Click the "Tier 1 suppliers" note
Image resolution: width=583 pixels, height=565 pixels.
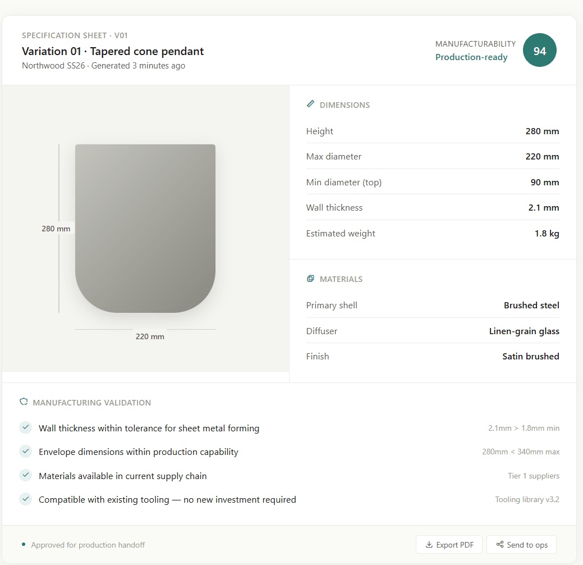534,476
